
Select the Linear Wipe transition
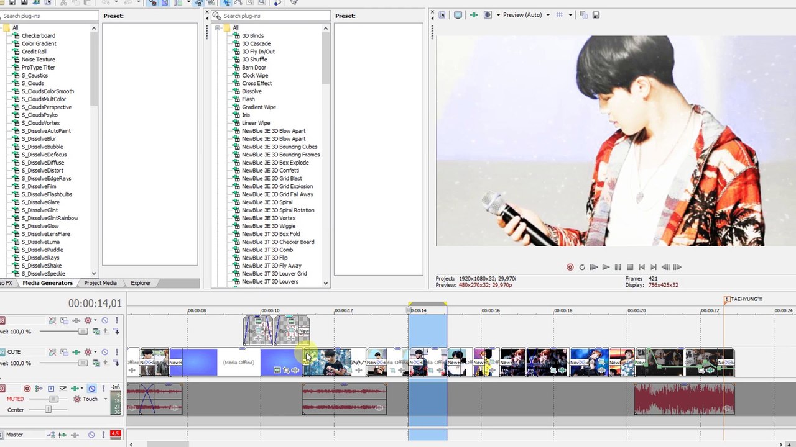click(x=256, y=123)
